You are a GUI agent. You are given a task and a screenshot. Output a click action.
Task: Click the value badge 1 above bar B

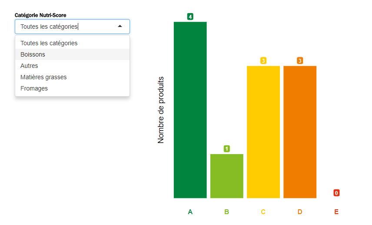point(227,149)
